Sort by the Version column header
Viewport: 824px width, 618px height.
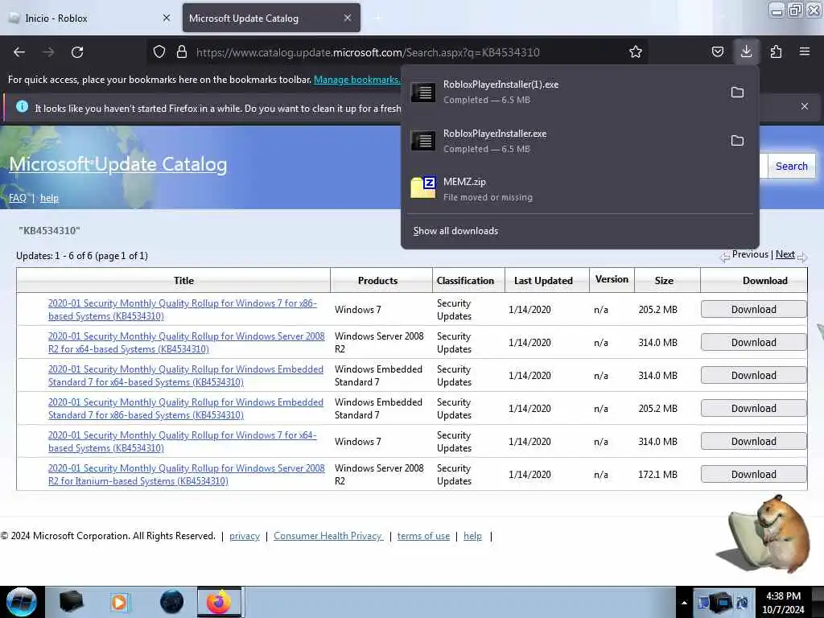(612, 279)
